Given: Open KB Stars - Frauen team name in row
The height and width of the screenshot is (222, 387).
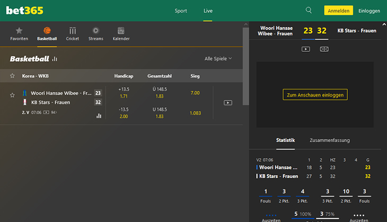Looking at the screenshot, I should pos(50,103).
